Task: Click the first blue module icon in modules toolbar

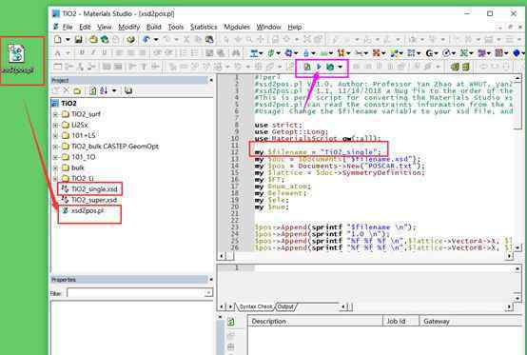Action: (x=254, y=53)
